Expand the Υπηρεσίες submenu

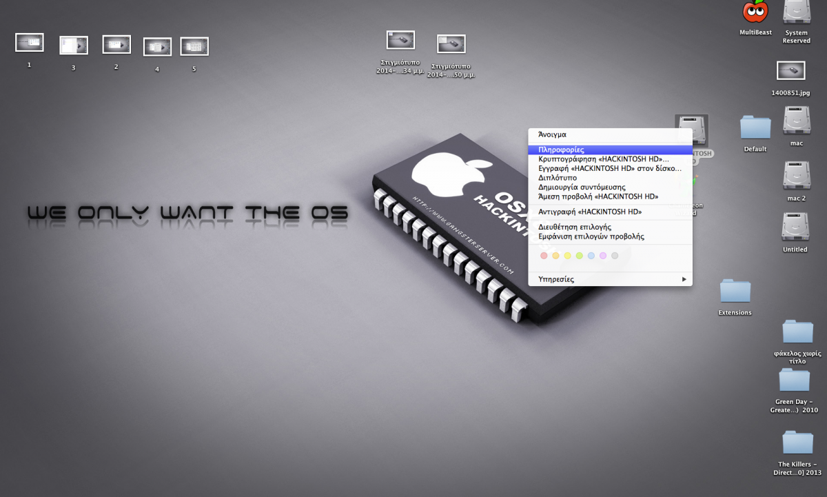[x=611, y=279]
